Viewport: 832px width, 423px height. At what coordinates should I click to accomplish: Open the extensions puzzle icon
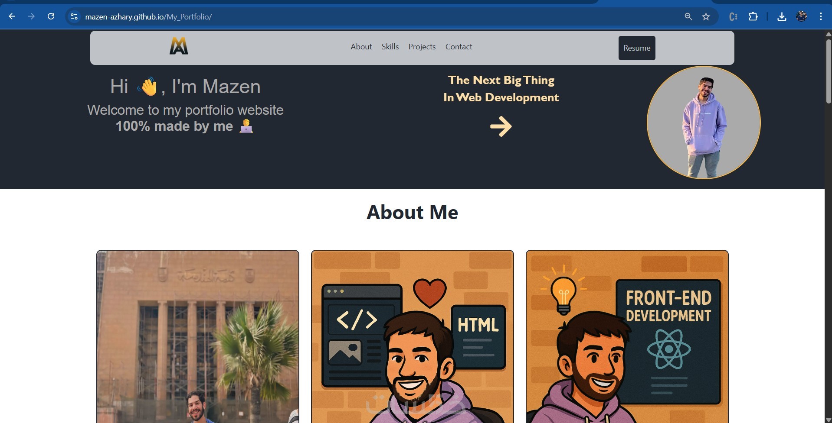pos(753,16)
